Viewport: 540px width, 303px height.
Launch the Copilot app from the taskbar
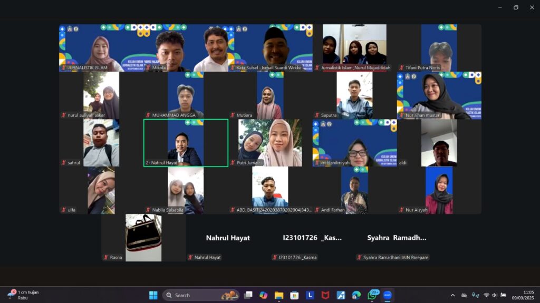coord(264,295)
